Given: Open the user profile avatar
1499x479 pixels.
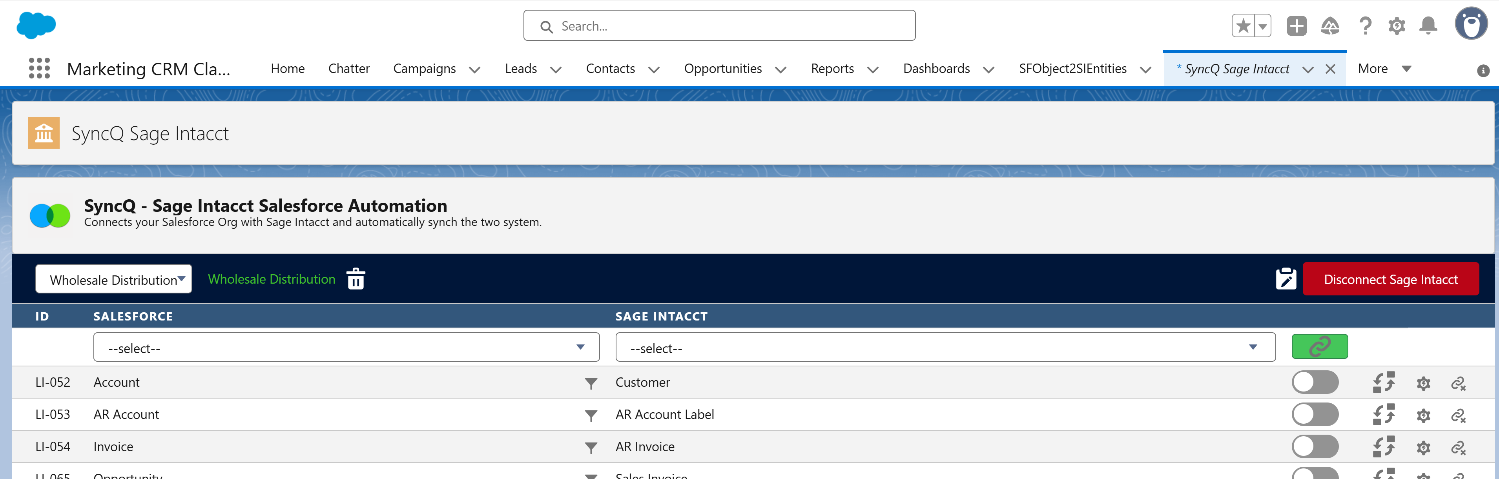Looking at the screenshot, I should point(1471,24).
